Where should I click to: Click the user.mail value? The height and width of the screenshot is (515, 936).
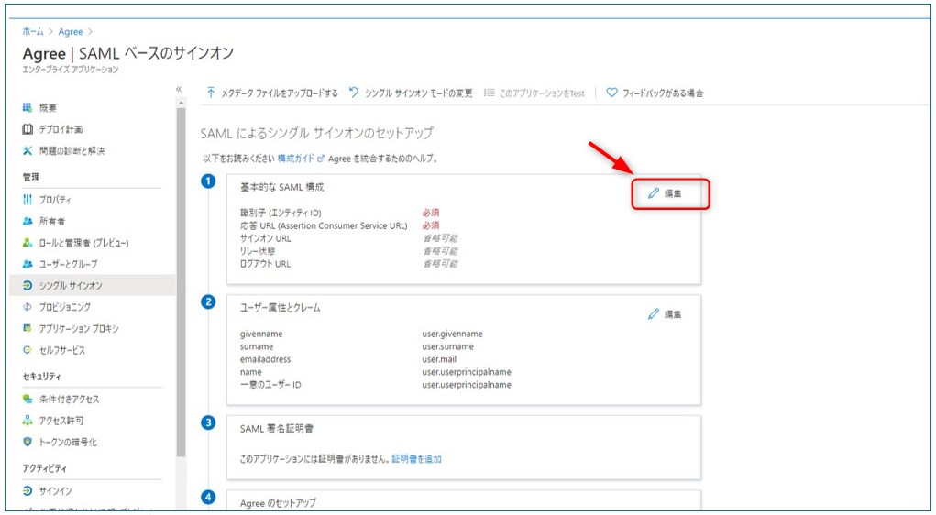pyautogui.click(x=439, y=359)
